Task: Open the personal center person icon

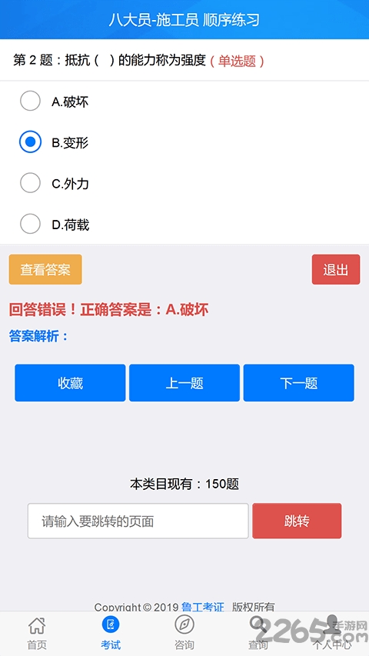Action: click(332, 624)
